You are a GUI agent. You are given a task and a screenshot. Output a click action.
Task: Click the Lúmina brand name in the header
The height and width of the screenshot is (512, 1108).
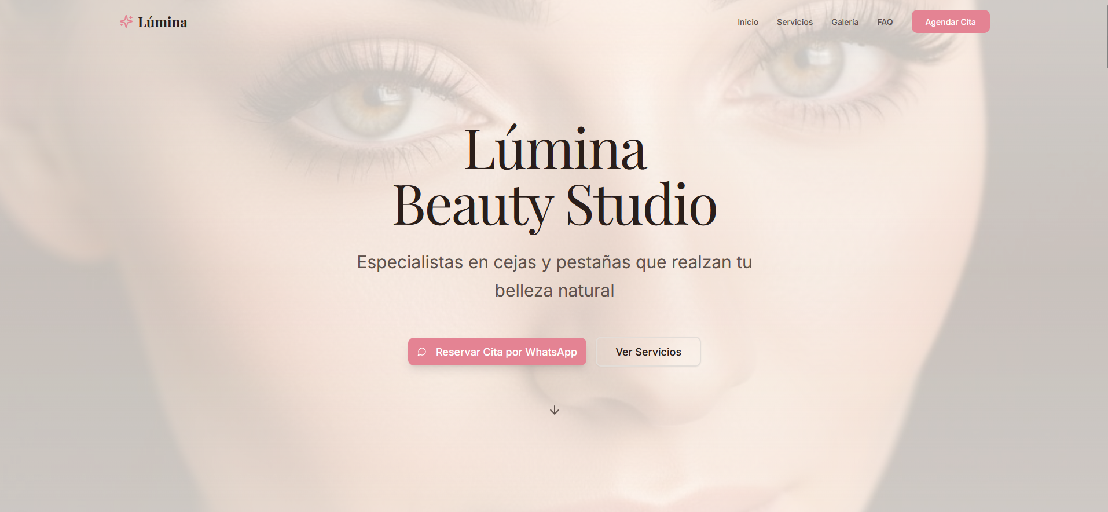163,22
